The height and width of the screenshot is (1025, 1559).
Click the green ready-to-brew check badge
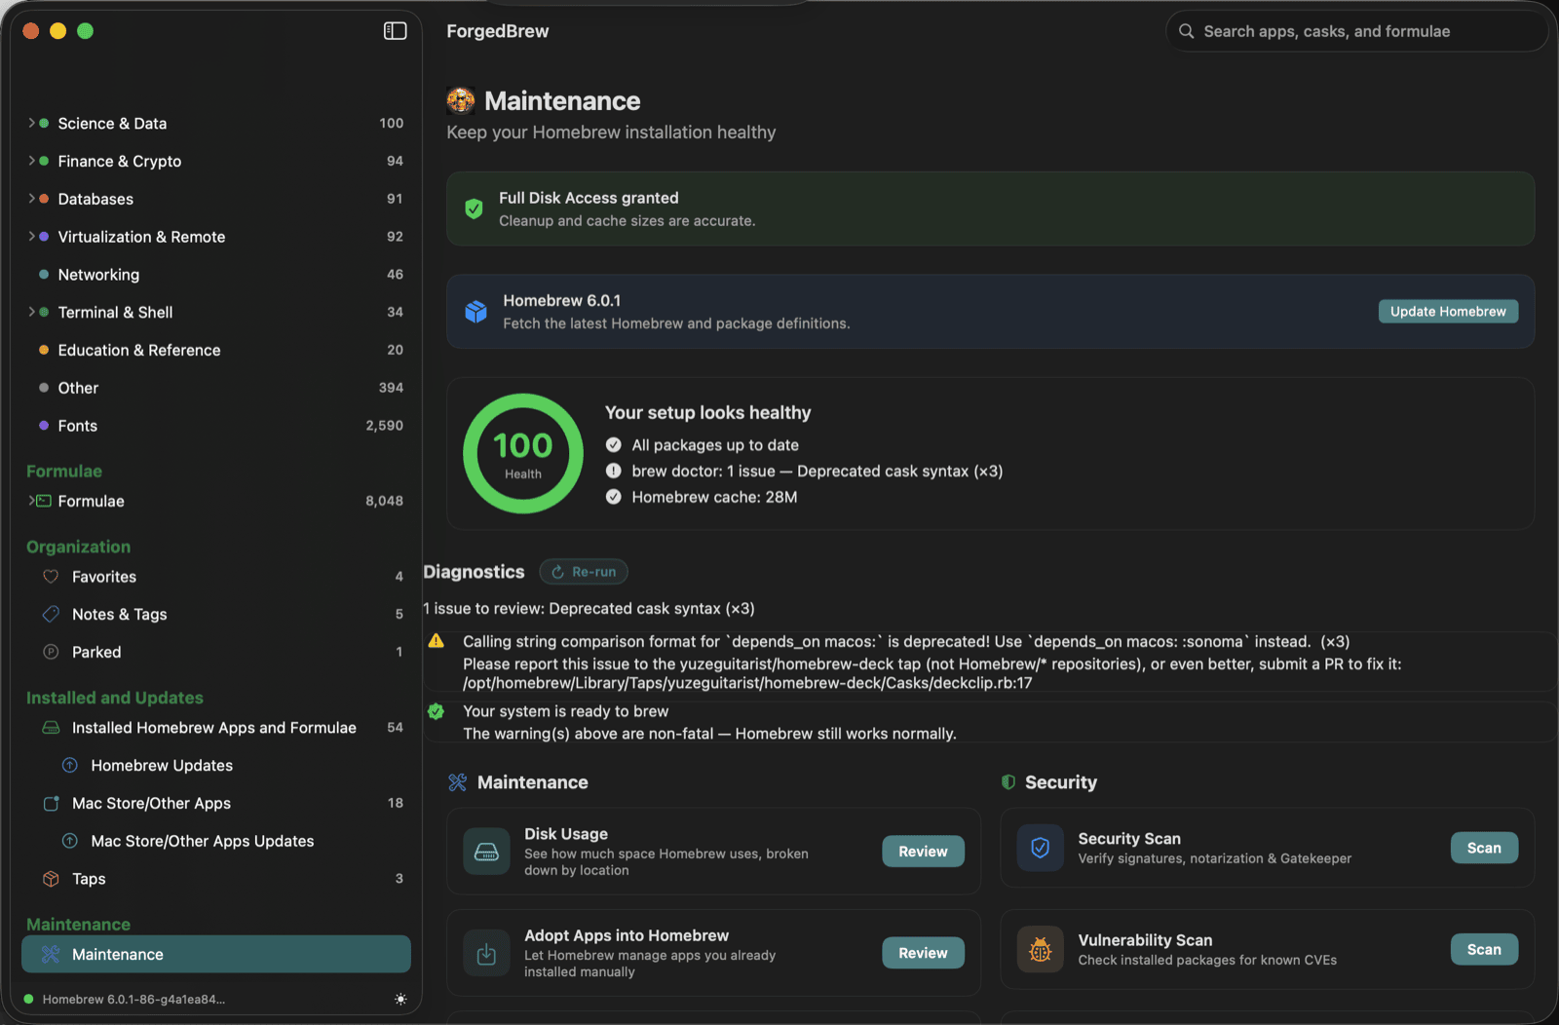436,711
